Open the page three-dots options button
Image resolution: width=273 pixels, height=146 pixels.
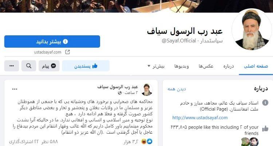pos(12,66)
